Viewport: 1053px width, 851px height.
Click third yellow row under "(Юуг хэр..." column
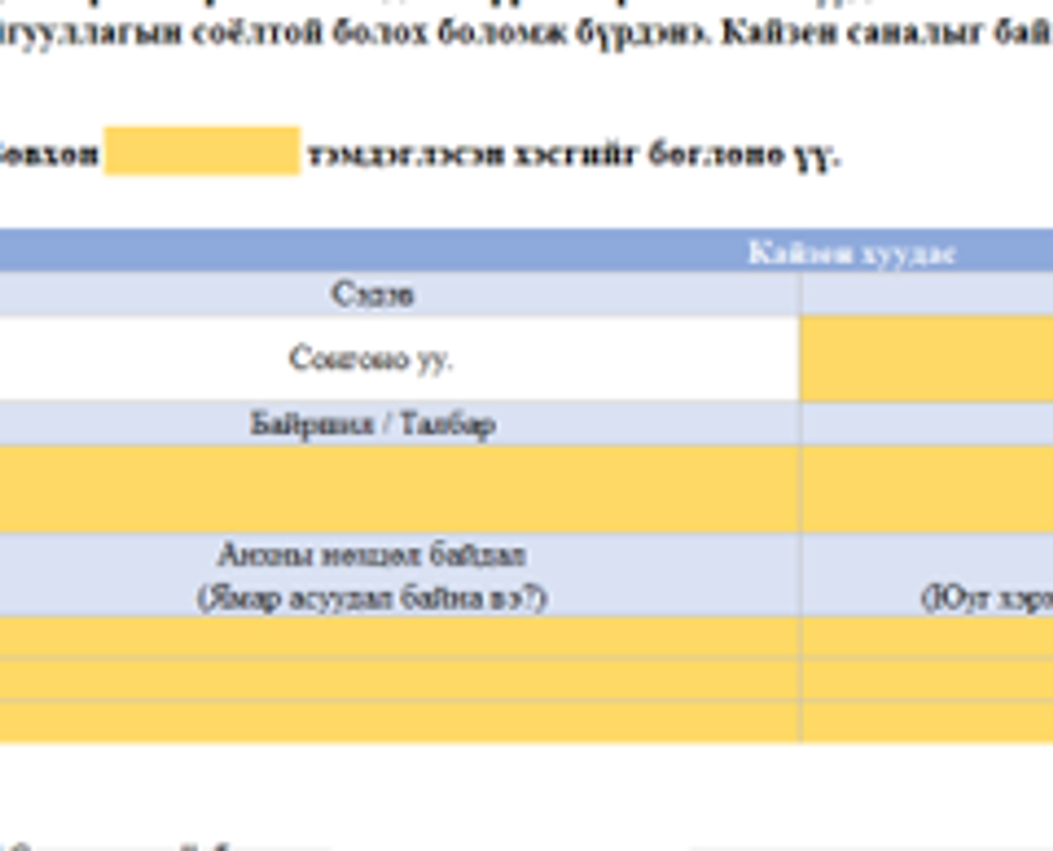click(927, 721)
